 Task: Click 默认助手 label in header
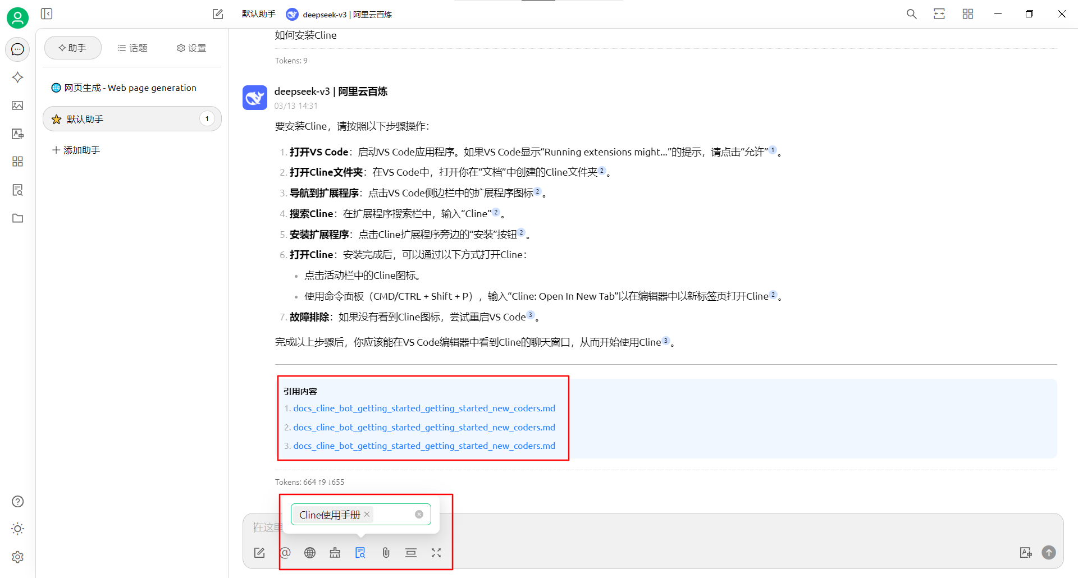tap(259, 14)
